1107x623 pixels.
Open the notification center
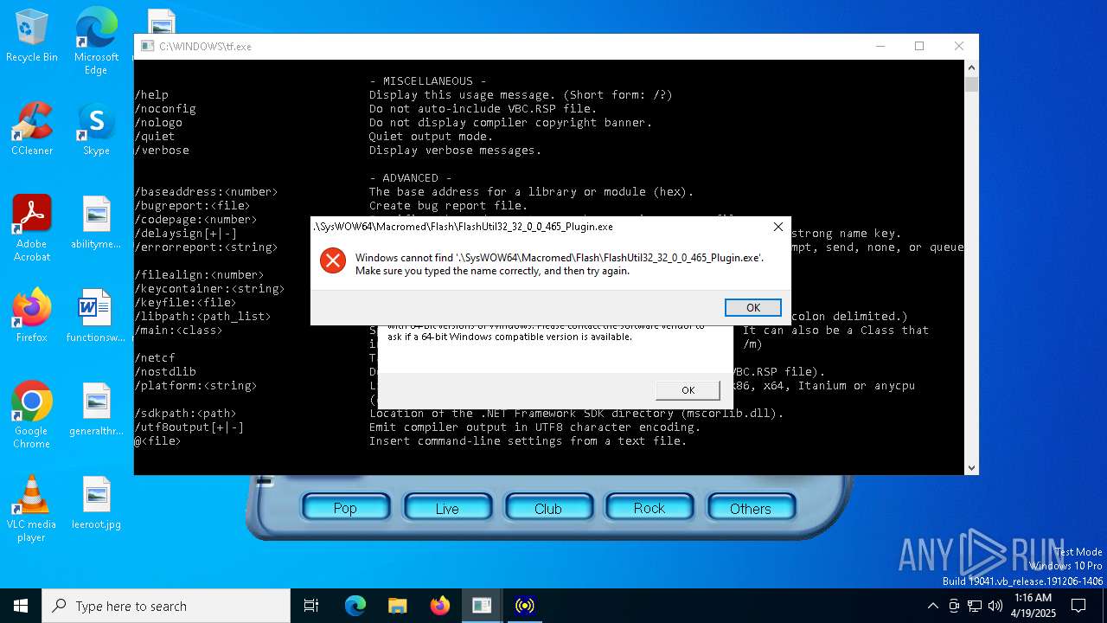(x=1078, y=606)
